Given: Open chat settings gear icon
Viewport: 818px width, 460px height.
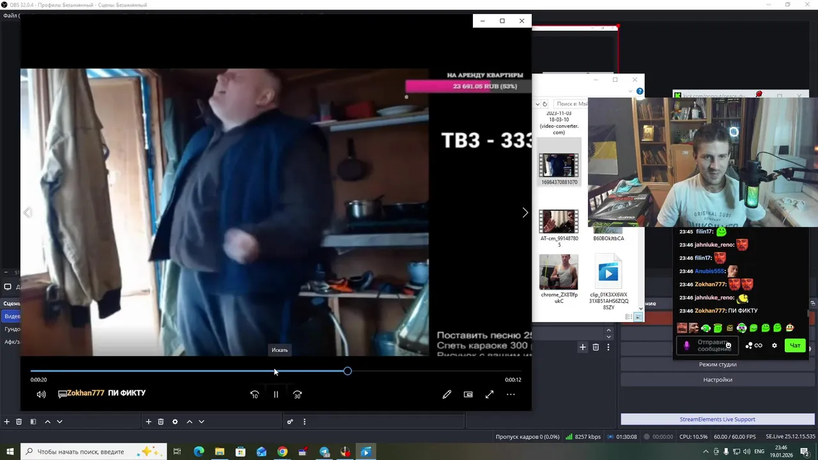Looking at the screenshot, I should [775, 346].
